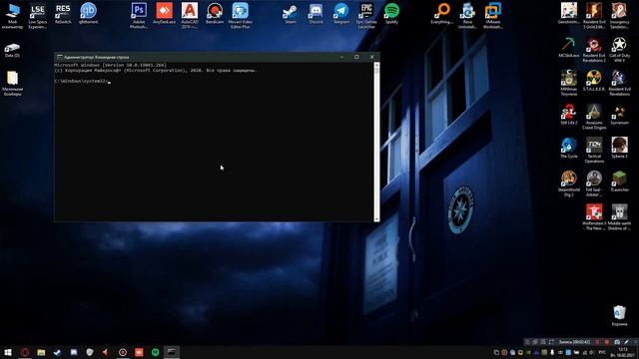
Task: Select the Insurgency Sandstorm icon
Action: [619, 15]
